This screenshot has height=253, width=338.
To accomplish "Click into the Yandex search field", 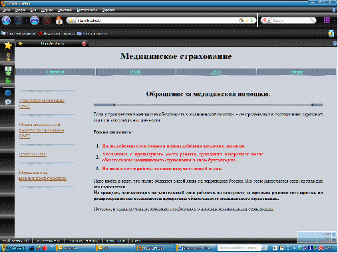I will pos(290,21).
